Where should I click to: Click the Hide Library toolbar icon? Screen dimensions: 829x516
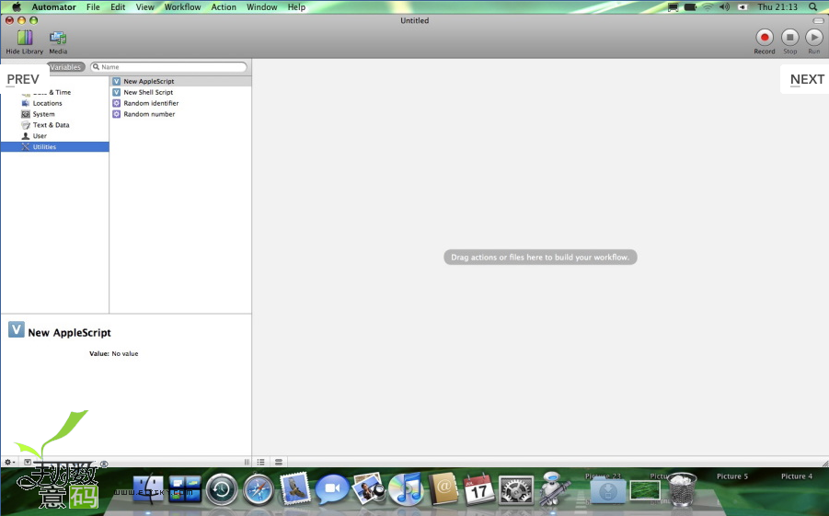pos(24,41)
